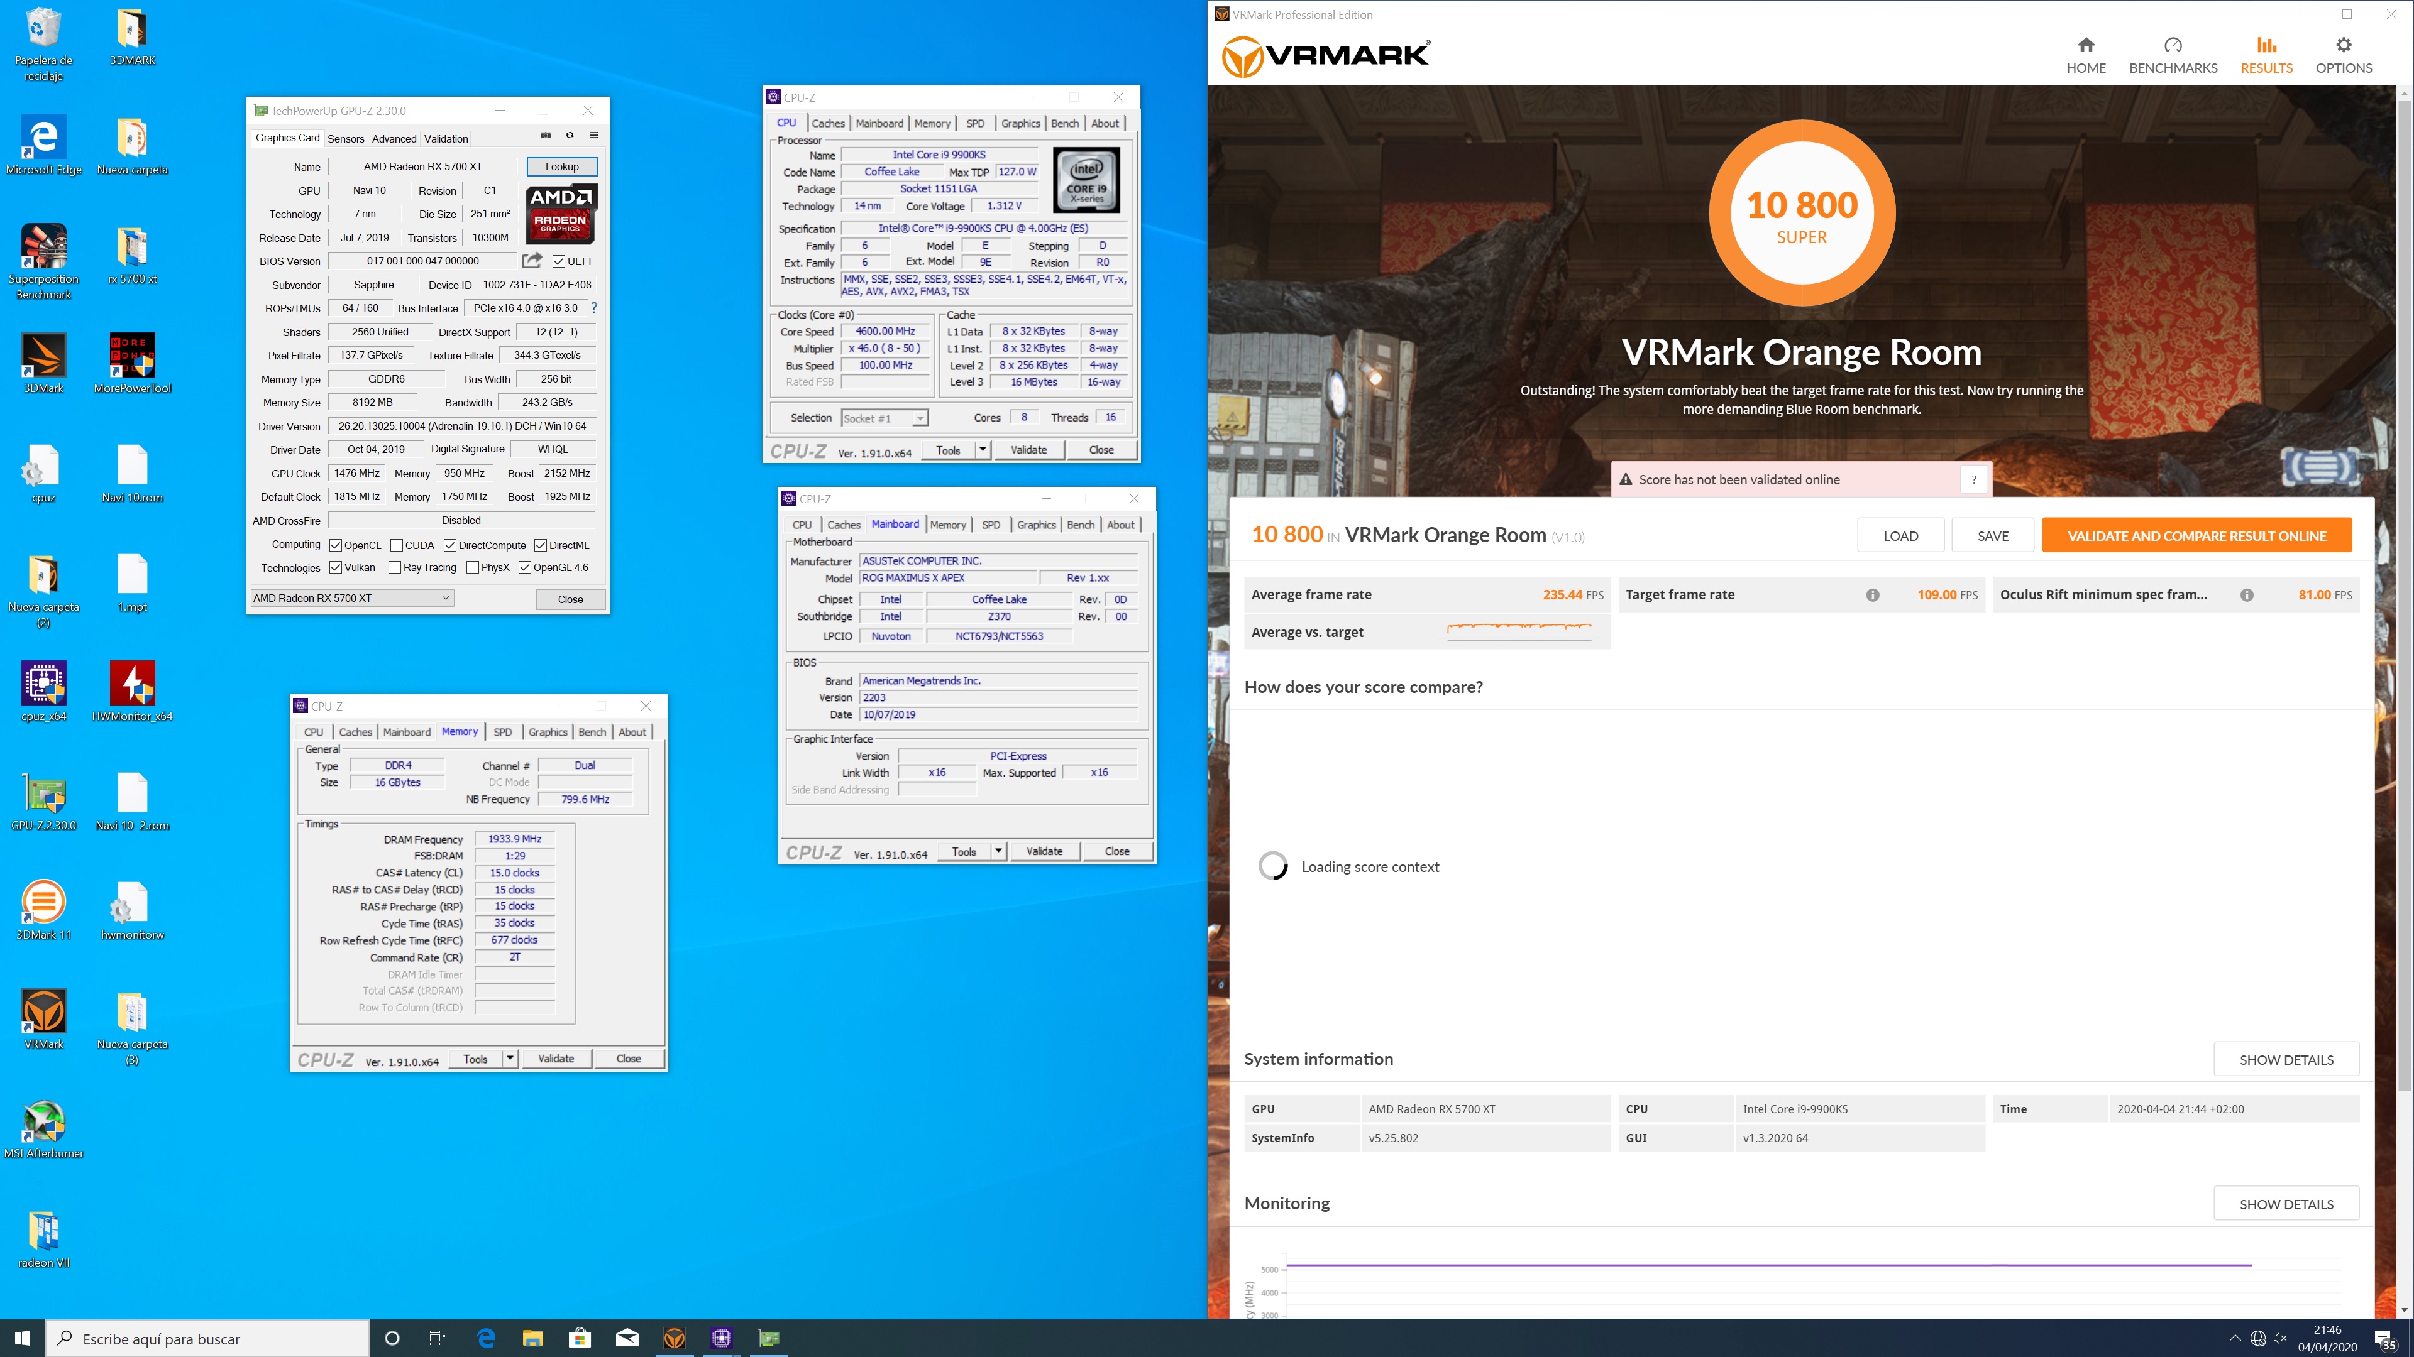Screen dimensions: 2414x1357
Task: Click Lookup button in GPU-Z
Action: pyautogui.click(x=562, y=166)
